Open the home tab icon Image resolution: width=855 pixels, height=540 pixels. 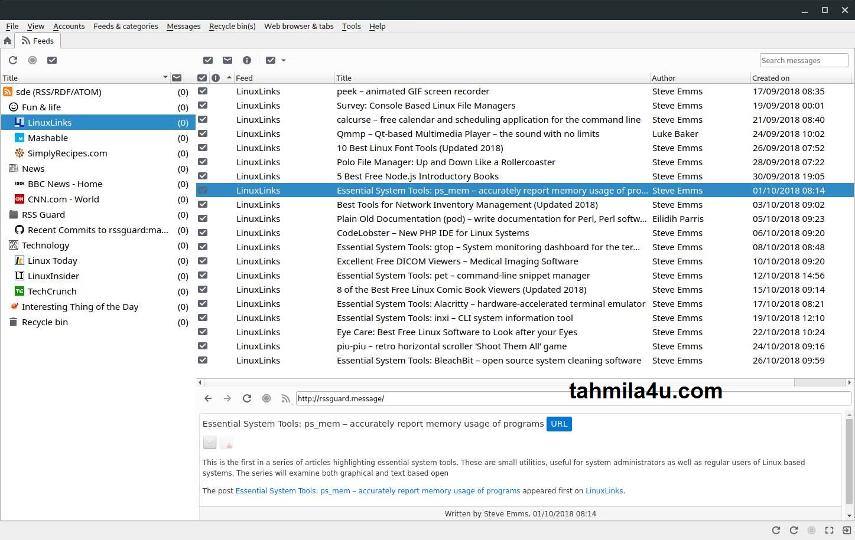pos(7,41)
